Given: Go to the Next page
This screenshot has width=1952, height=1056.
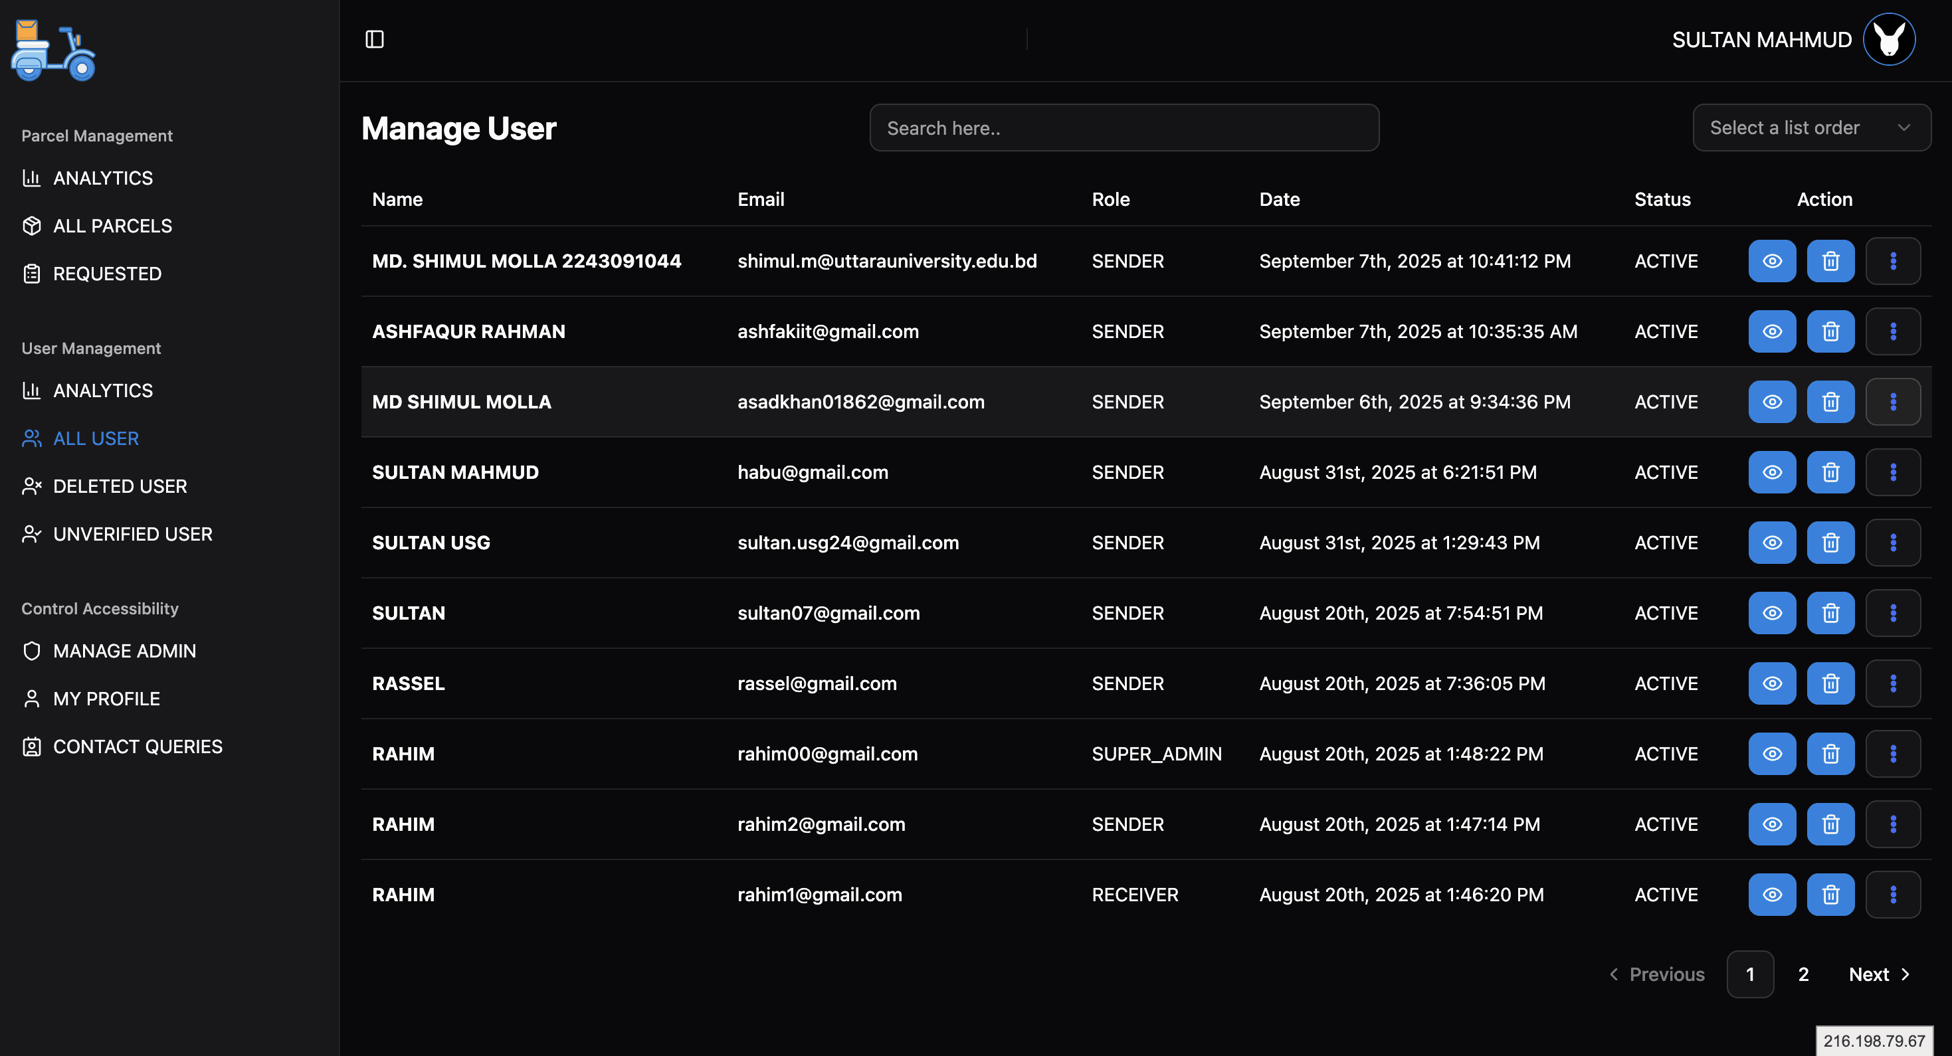Looking at the screenshot, I should pos(1878,974).
